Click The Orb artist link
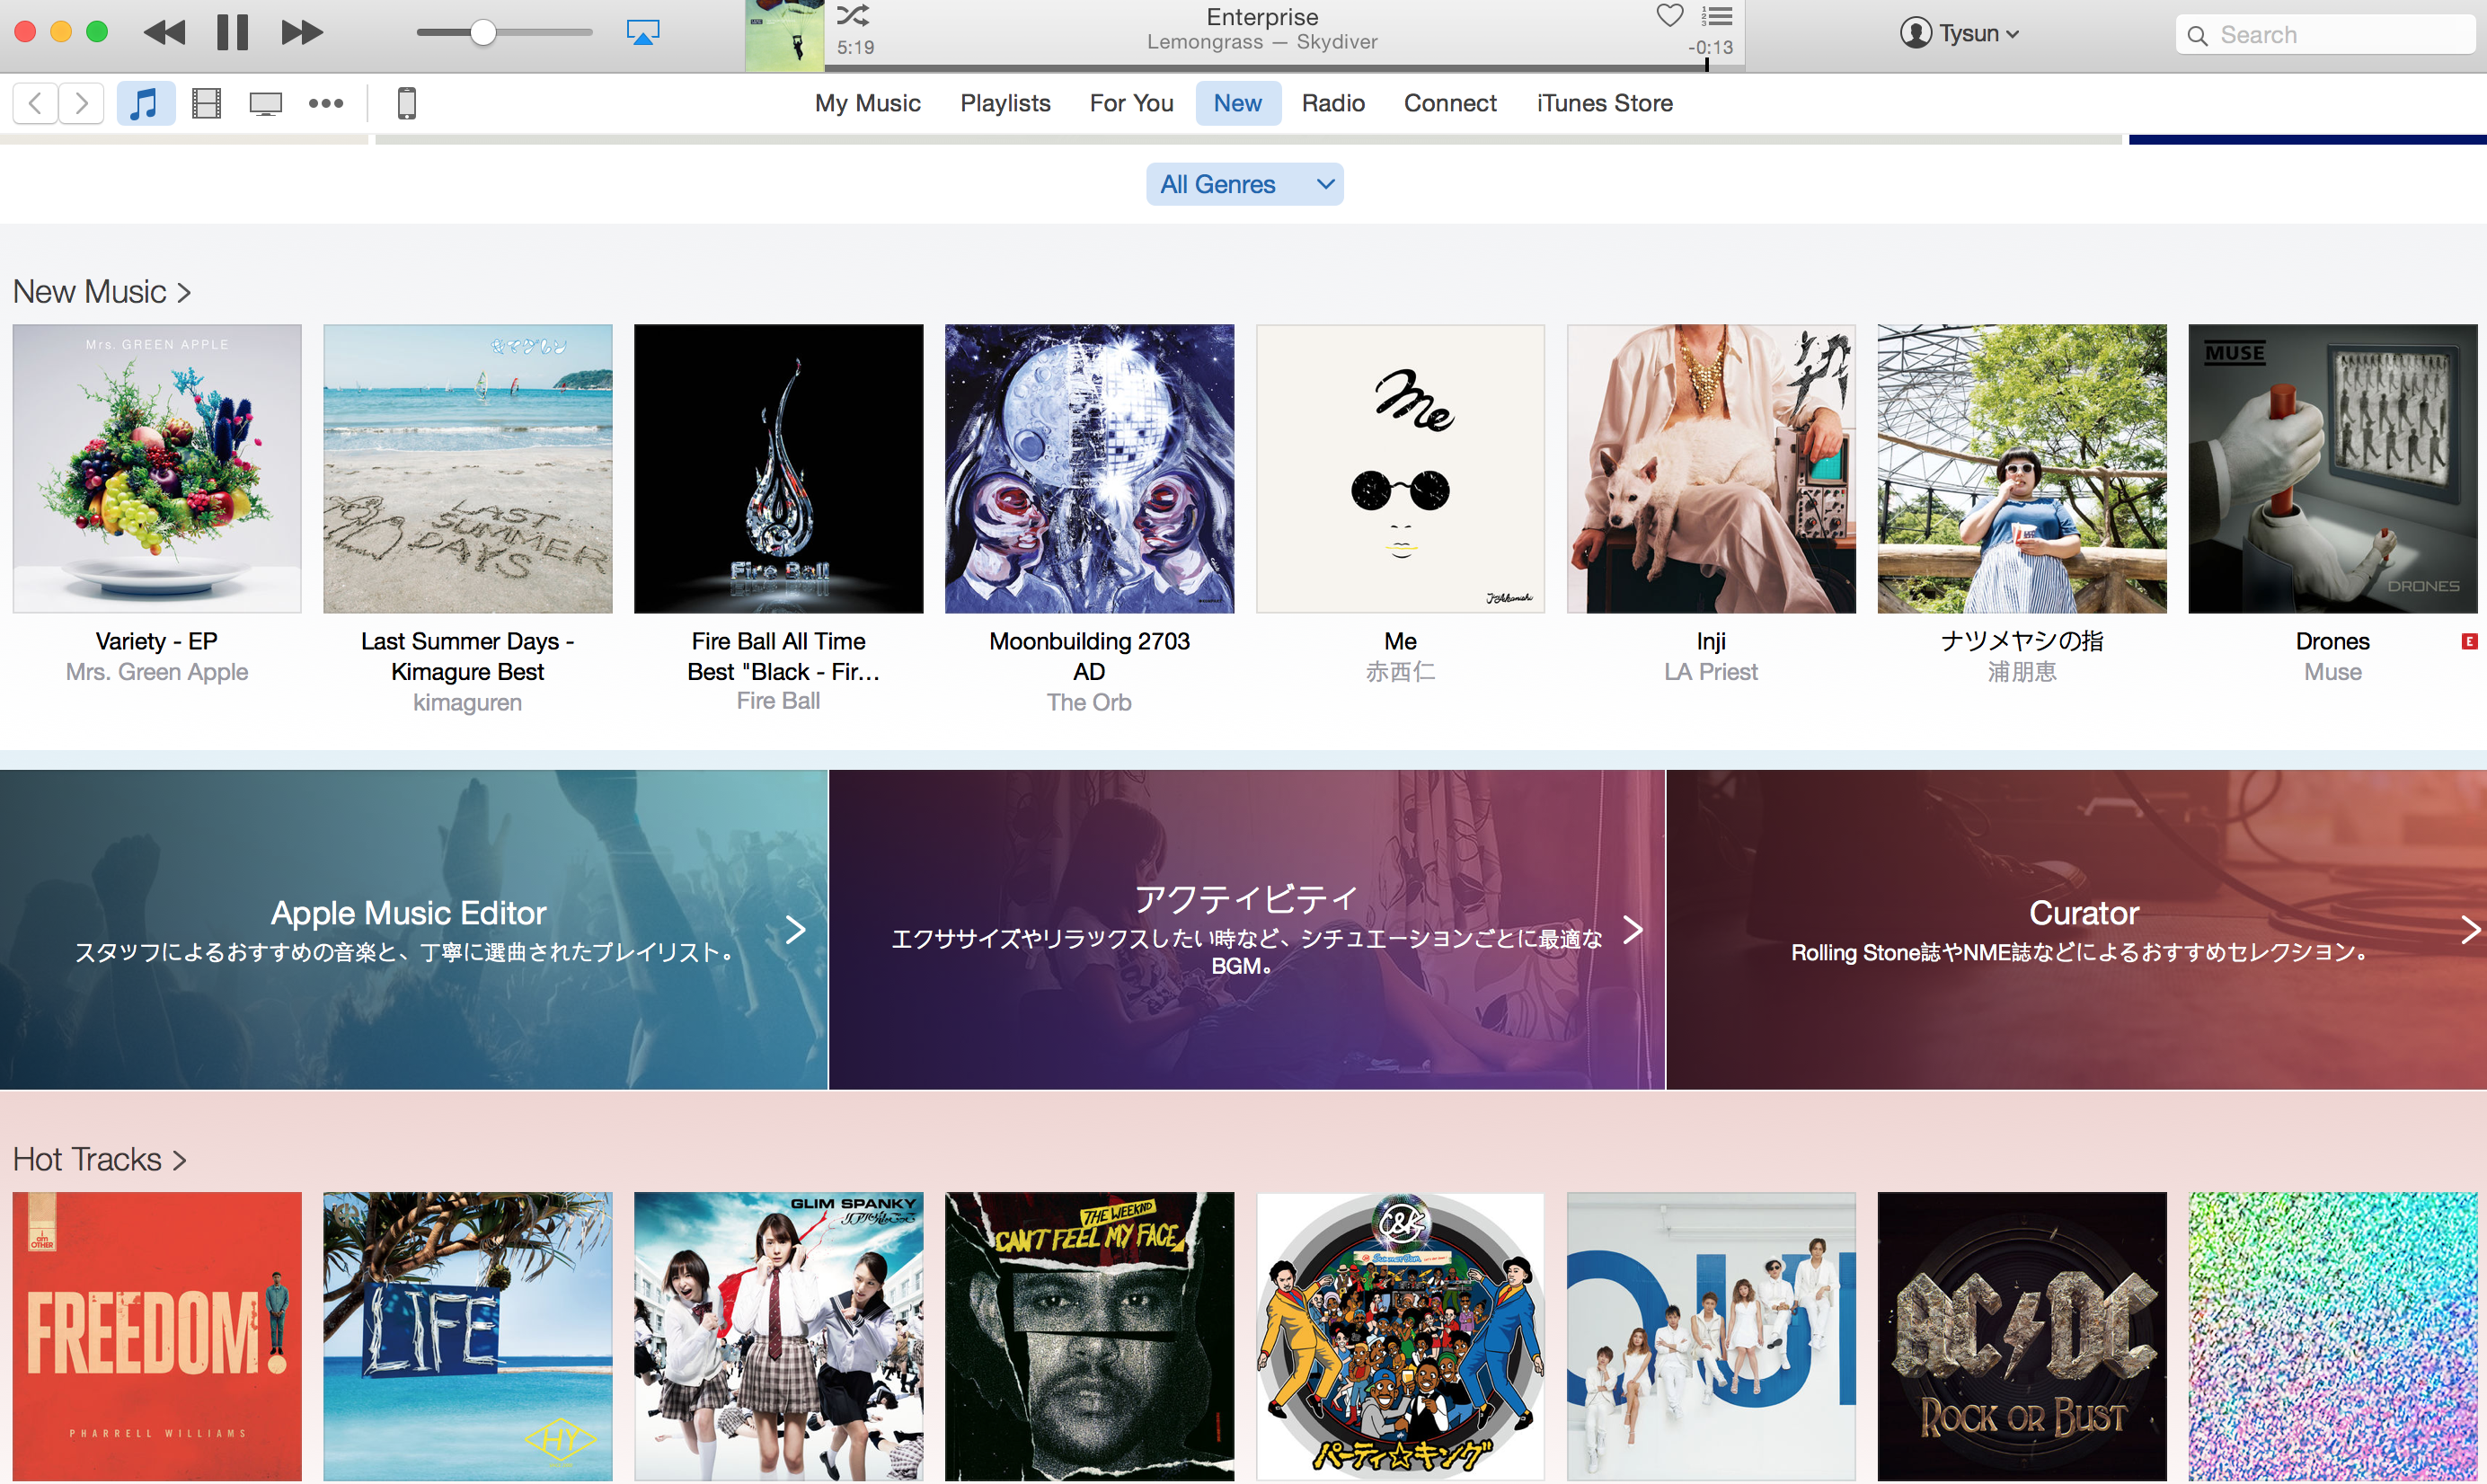Image resolution: width=2487 pixels, height=1484 pixels. [x=1089, y=702]
